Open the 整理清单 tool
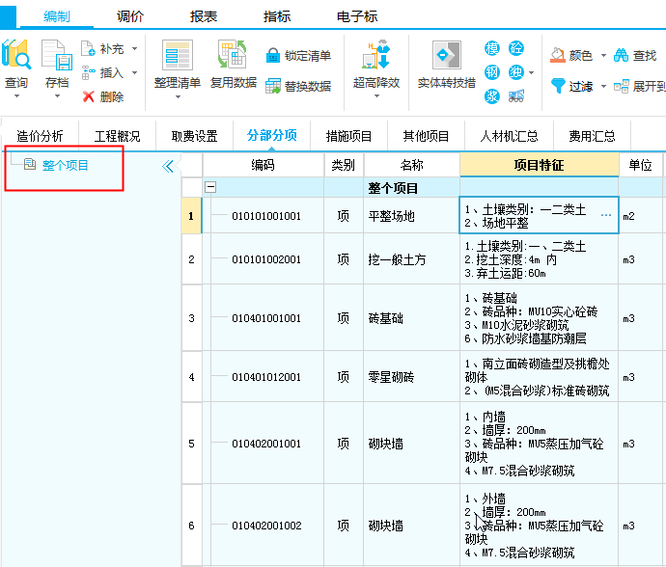The image size is (666, 567). point(177,56)
